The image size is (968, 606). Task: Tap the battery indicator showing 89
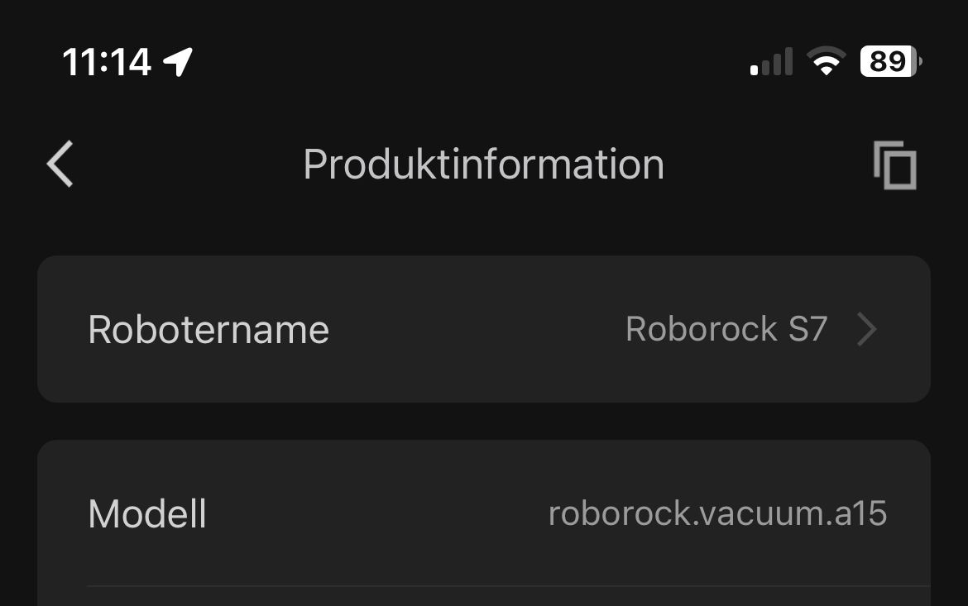pos(891,61)
